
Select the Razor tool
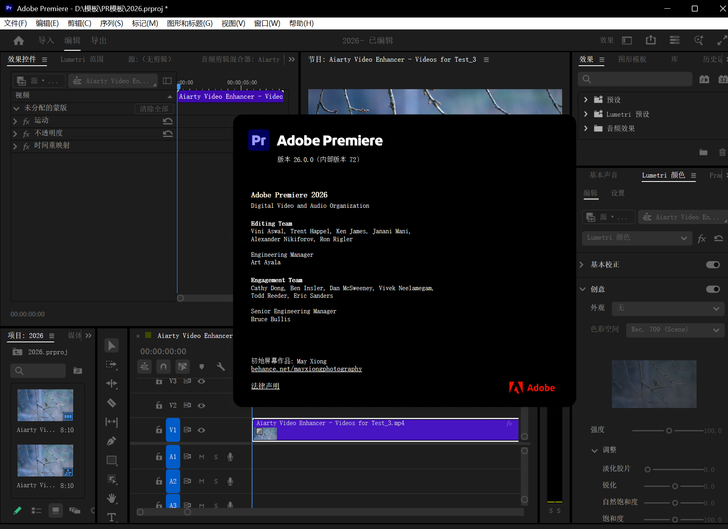coord(112,403)
